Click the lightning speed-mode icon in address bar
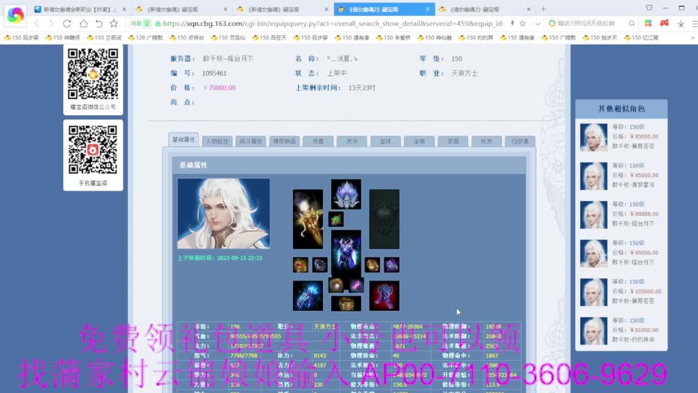This screenshot has height=393, width=698. coord(512,23)
